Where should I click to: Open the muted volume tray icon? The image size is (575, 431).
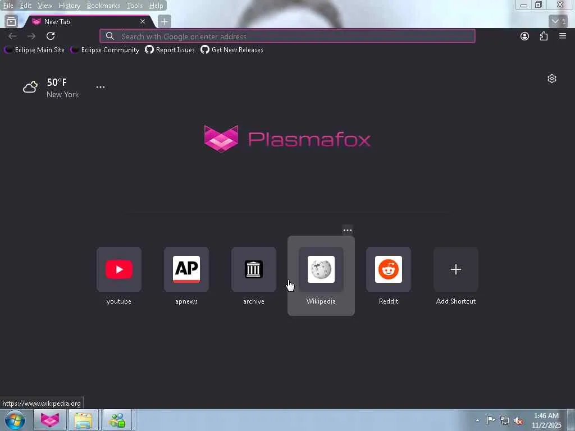point(518,420)
